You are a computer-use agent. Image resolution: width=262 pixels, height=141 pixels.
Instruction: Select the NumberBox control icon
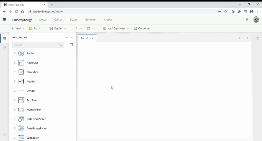point(21,110)
